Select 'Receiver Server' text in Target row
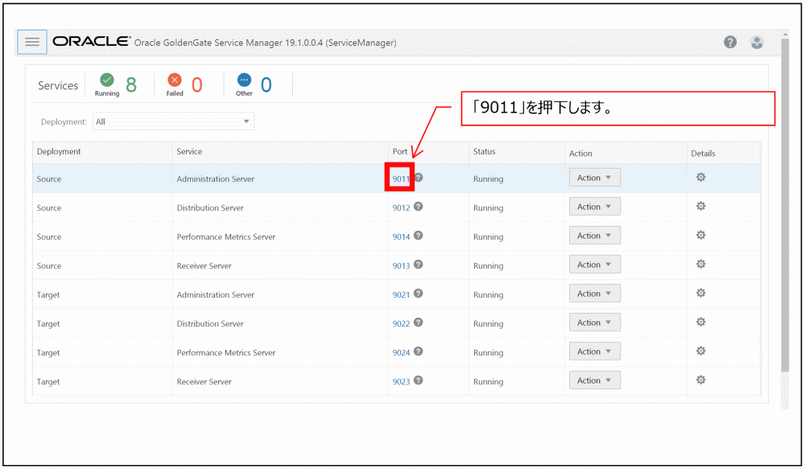 coord(204,382)
